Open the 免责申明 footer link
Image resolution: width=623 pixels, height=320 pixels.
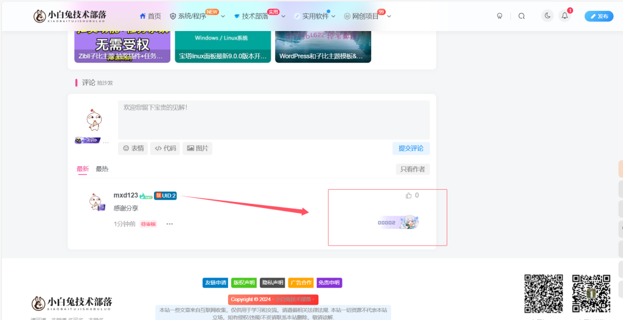329,283
